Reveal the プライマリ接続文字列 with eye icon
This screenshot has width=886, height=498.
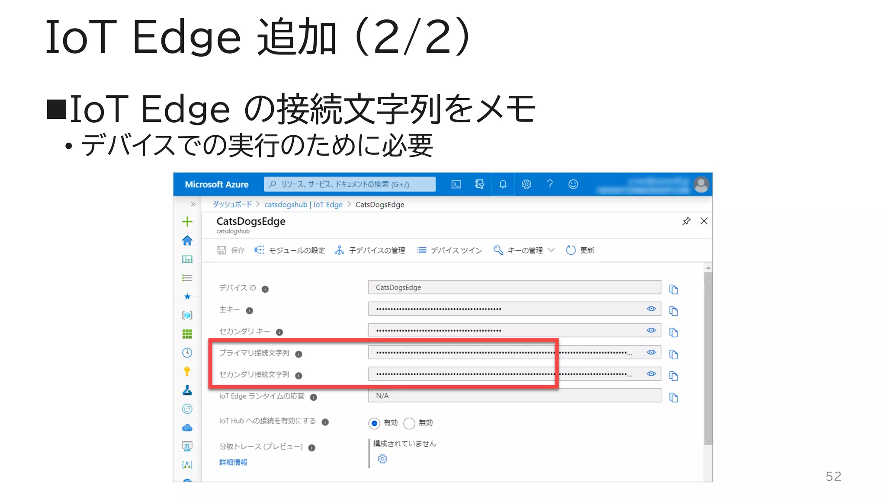(651, 352)
